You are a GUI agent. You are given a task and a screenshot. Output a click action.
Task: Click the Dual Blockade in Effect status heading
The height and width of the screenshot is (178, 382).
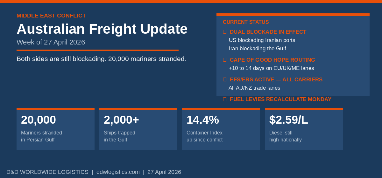click(x=268, y=32)
